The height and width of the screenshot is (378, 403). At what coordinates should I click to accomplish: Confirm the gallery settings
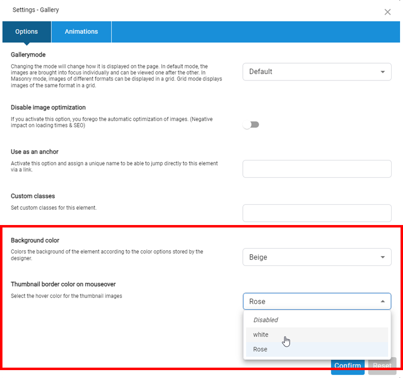(348, 366)
